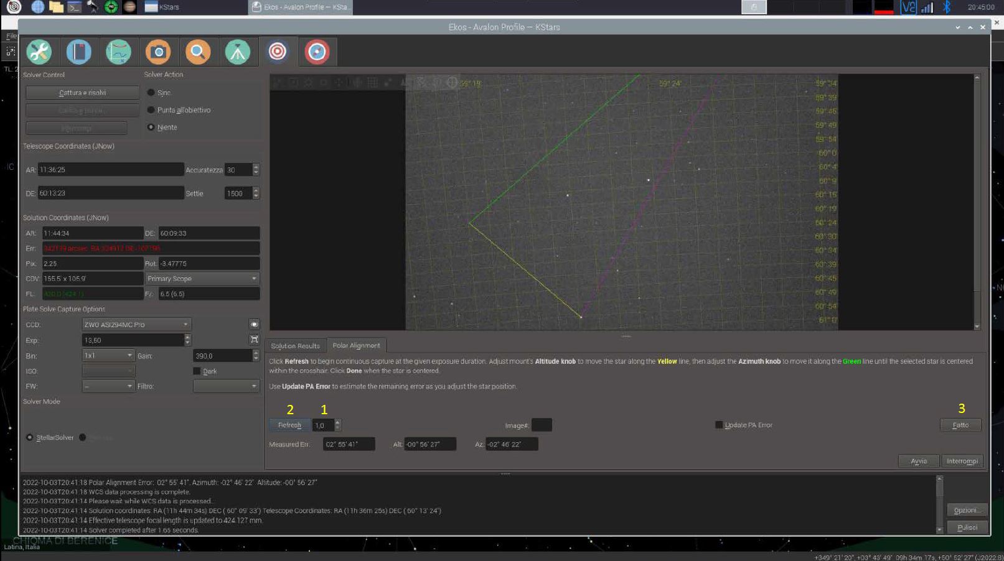
Task: Click the Avvia button
Action: tap(919, 461)
